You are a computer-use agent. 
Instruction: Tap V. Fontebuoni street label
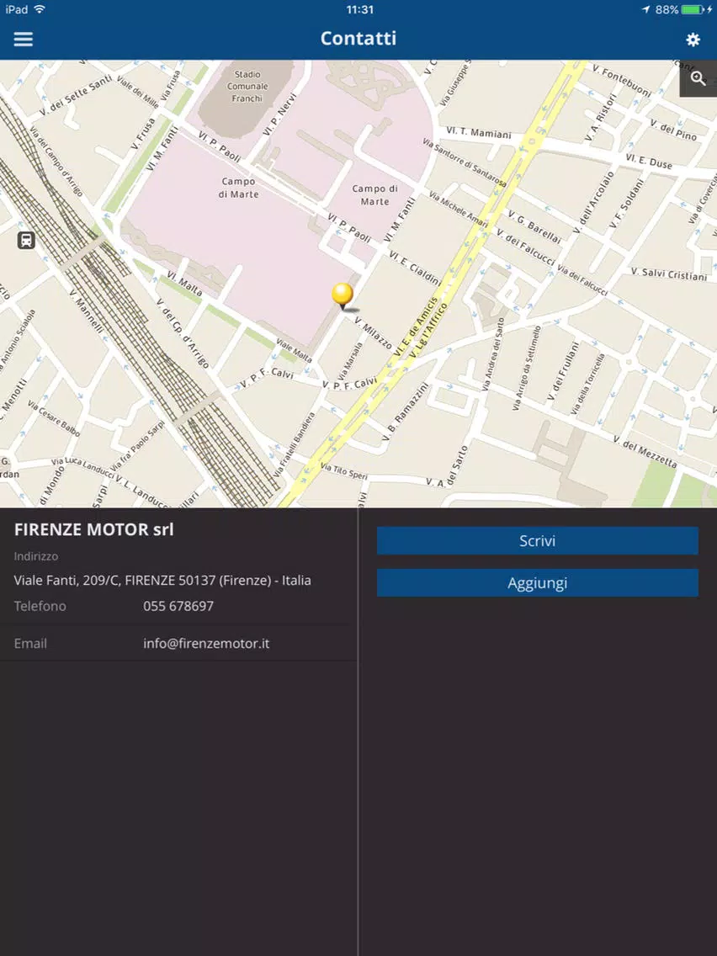(x=621, y=81)
